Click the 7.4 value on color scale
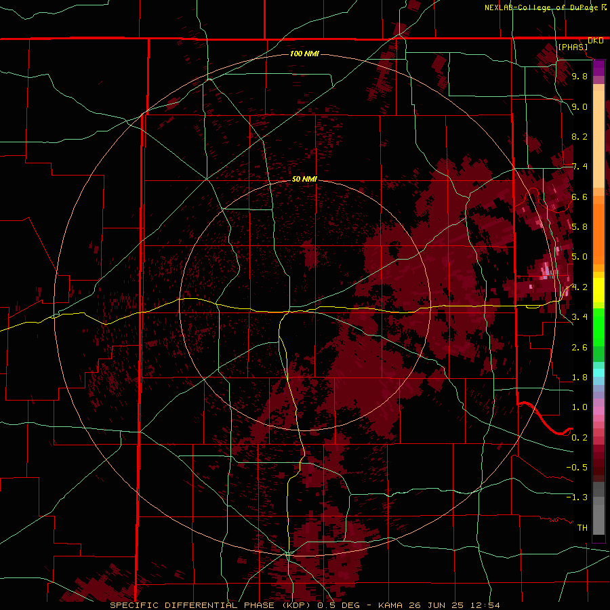Viewport: 610px width, 610px height. coord(579,167)
